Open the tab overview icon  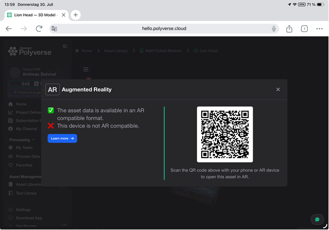(x=304, y=29)
